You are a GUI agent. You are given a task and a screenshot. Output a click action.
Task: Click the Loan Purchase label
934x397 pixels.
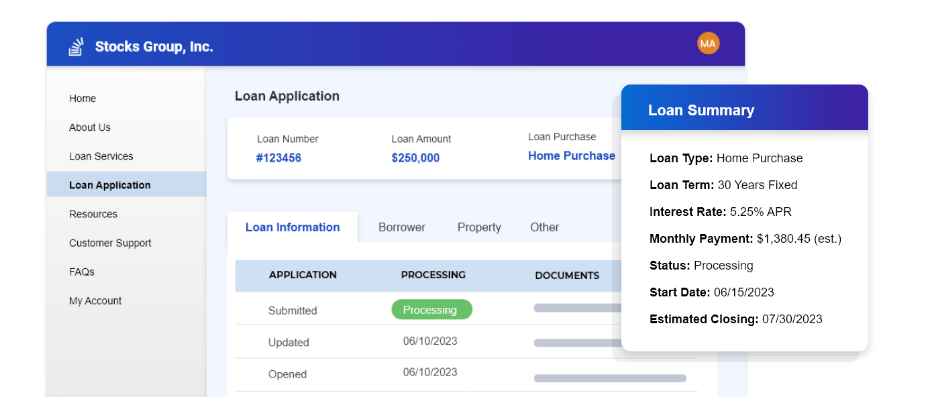[x=562, y=137]
